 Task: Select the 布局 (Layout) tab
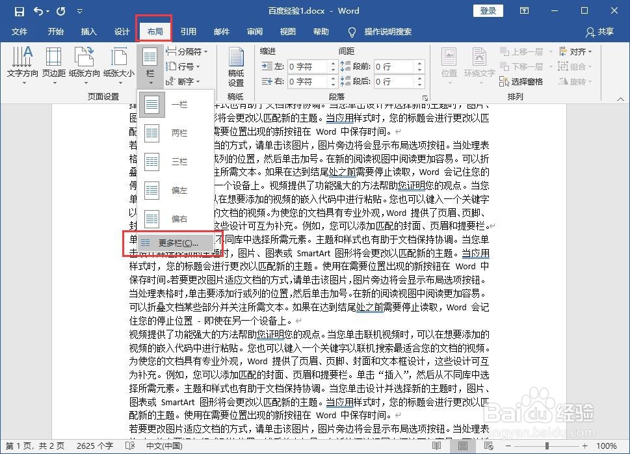(x=155, y=32)
